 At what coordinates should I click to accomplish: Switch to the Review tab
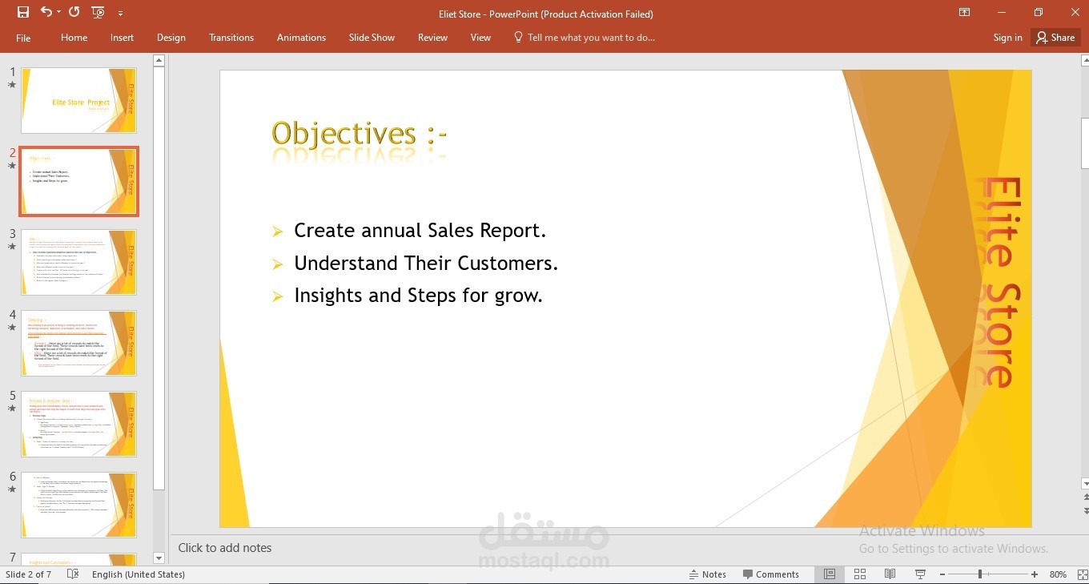pos(432,38)
